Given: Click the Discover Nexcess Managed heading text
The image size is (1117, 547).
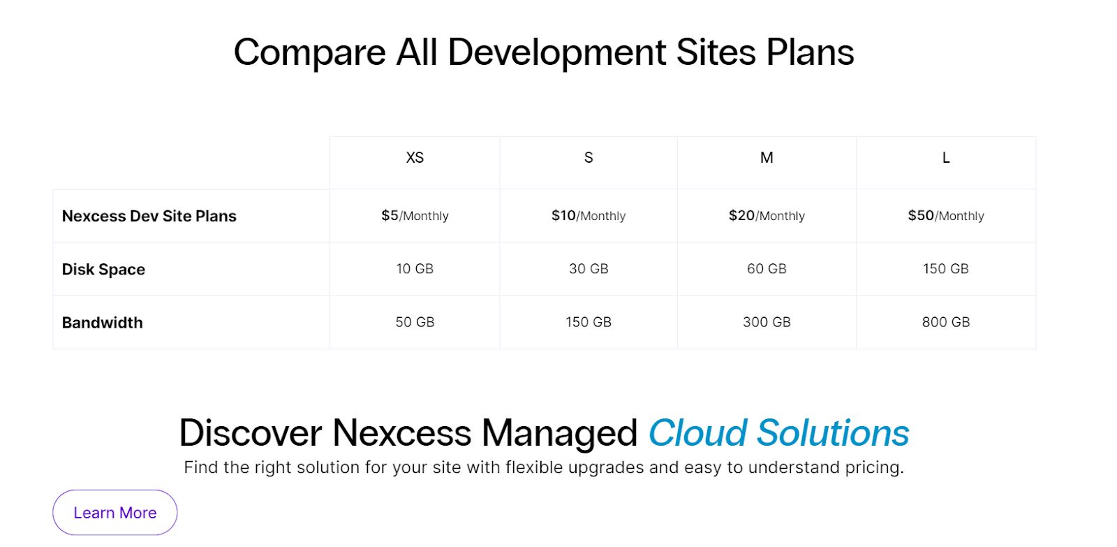Looking at the screenshot, I should (x=408, y=432).
